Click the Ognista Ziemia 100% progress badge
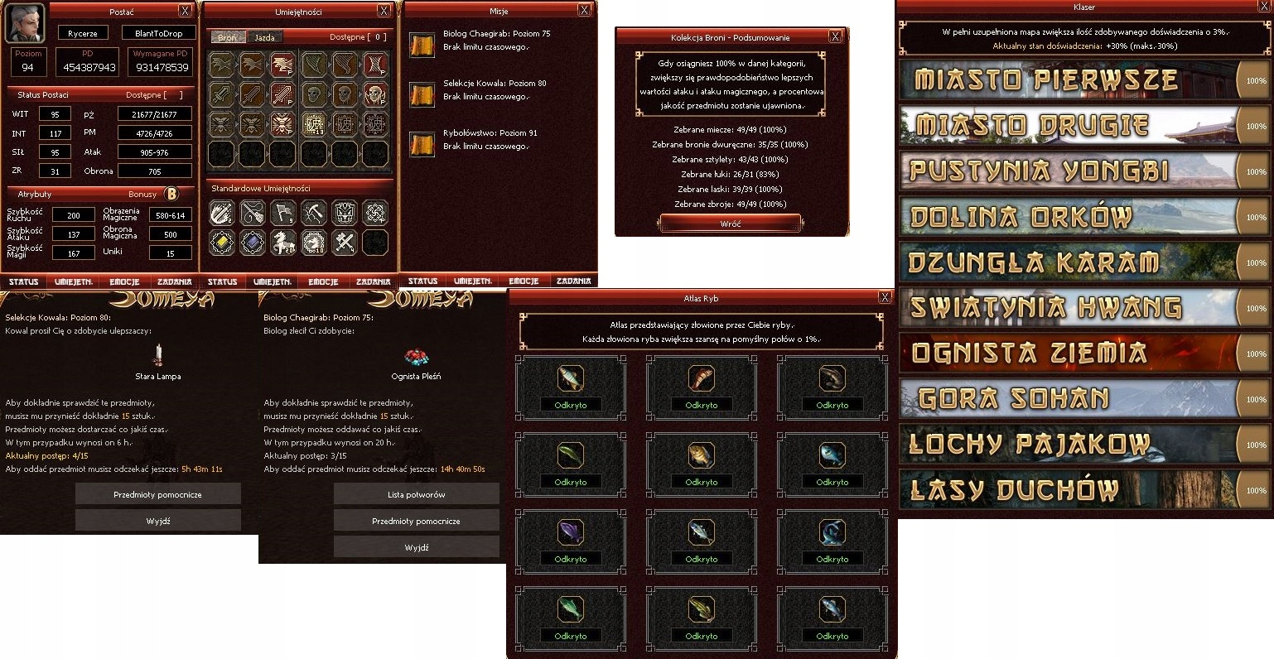This screenshot has width=1274, height=659. pyautogui.click(x=1256, y=354)
